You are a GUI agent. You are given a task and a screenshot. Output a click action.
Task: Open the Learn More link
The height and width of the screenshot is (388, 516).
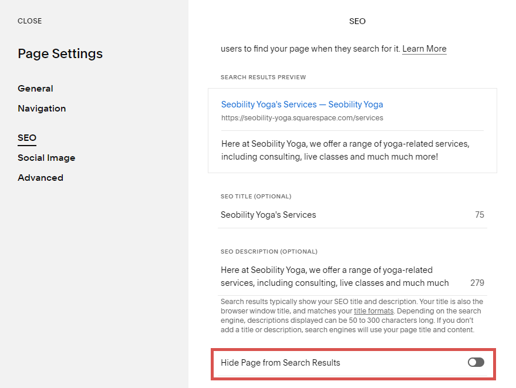pyautogui.click(x=424, y=49)
